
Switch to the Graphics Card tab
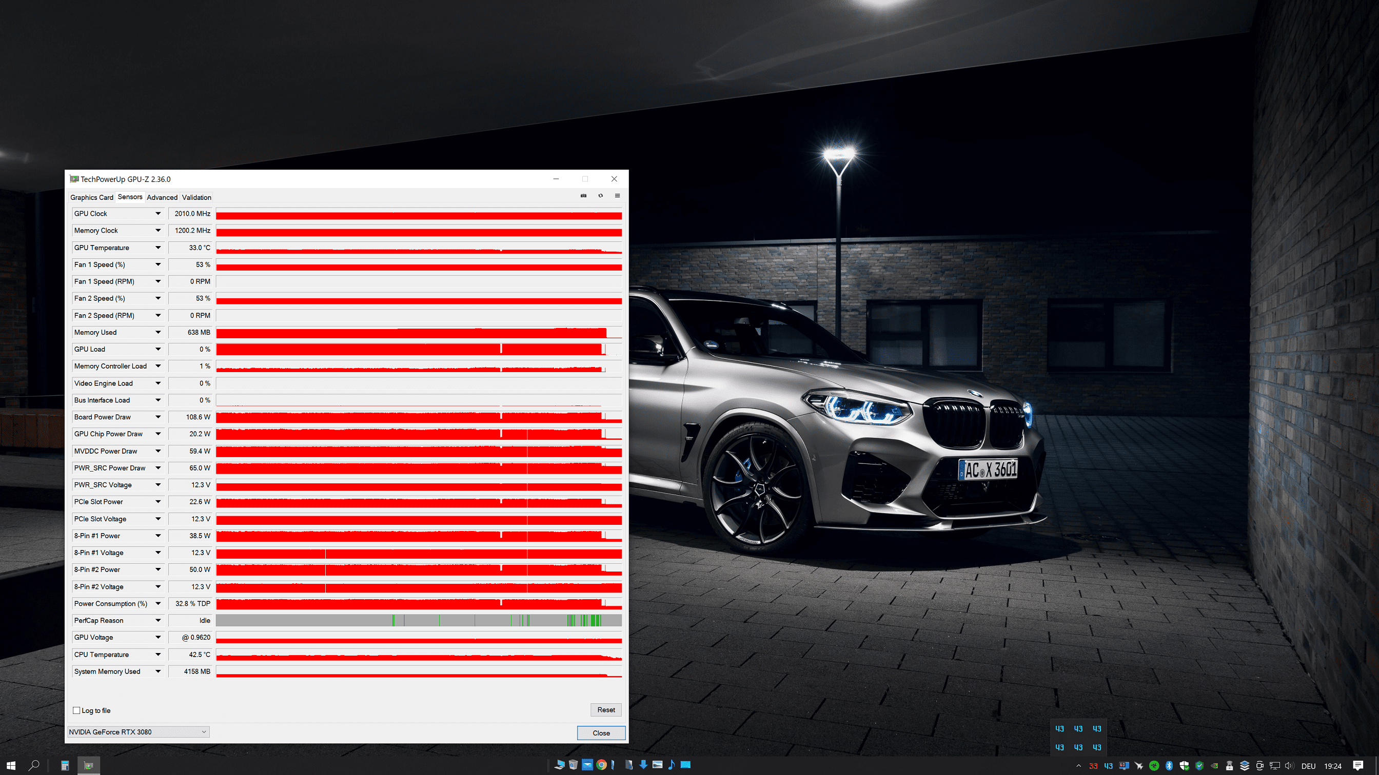tap(91, 197)
